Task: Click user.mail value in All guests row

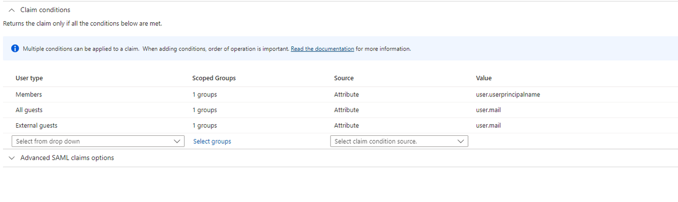Action: pyautogui.click(x=488, y=110)
